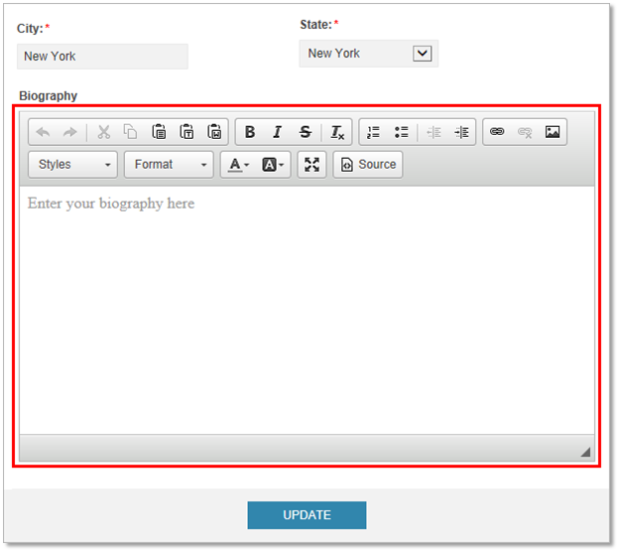Click the Paste from Word icon
619x552 pixels.
click(214, 132)
